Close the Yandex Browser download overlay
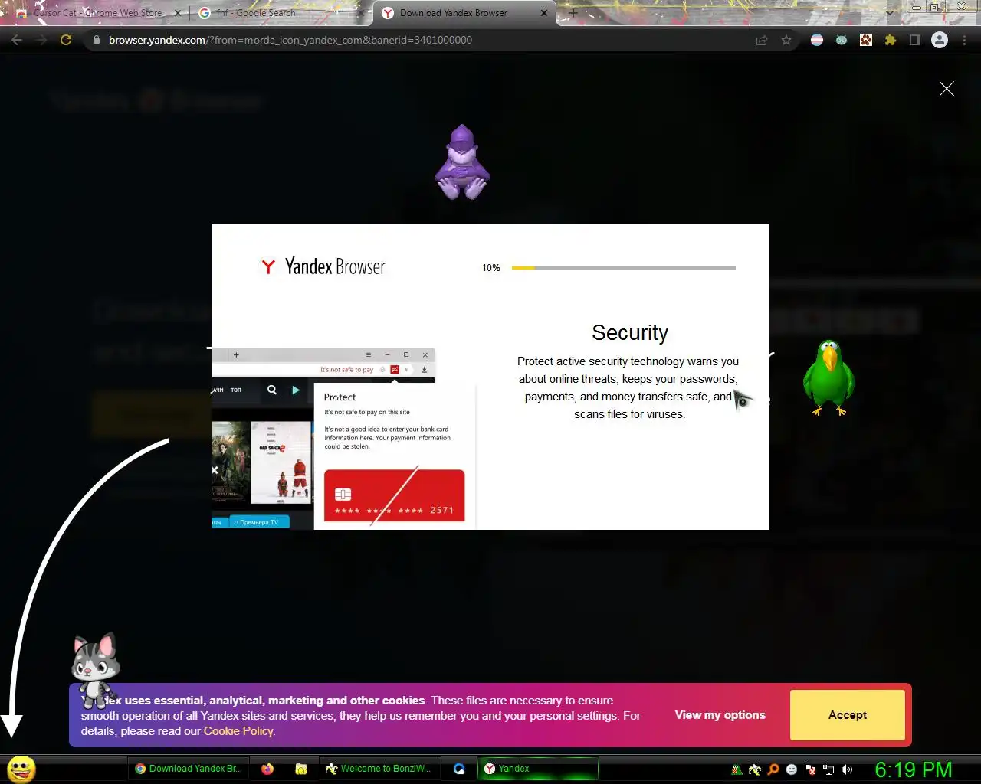Image resolution: width=981 pixels, height=784 pixels. 947,89
